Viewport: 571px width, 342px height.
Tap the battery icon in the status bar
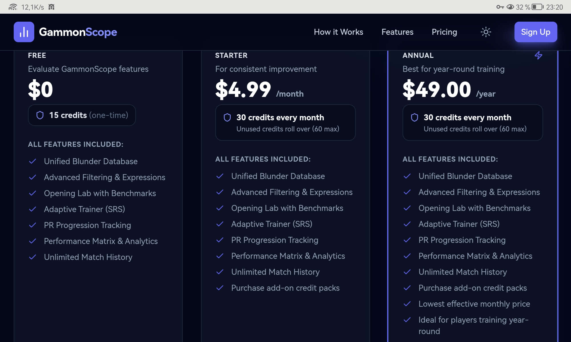click(538, 7)
